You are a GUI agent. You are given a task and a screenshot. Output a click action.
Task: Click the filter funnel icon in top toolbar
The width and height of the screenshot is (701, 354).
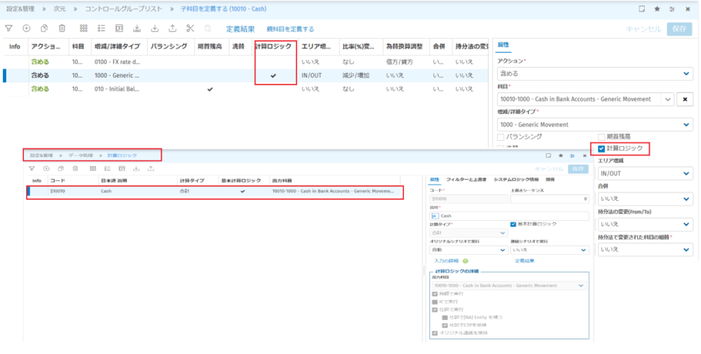(x=9, y=29)
